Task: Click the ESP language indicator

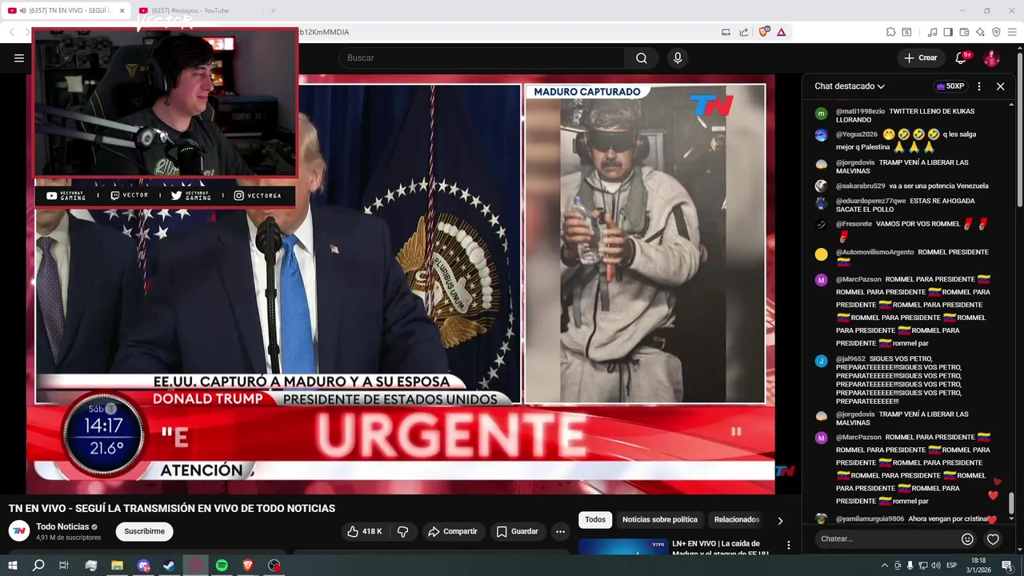Action: [952, 566]
